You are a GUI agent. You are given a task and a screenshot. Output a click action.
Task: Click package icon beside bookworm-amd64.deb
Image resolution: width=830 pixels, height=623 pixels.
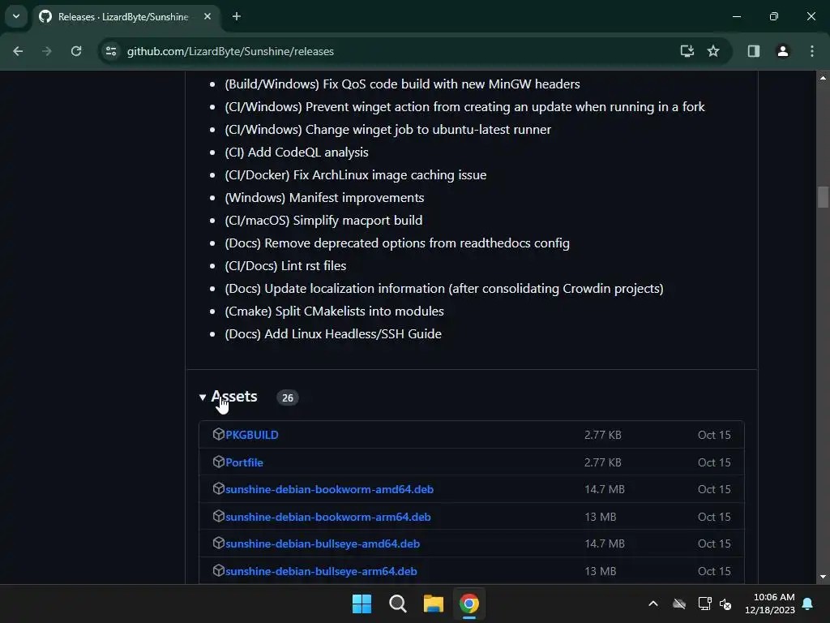[219, 488]
